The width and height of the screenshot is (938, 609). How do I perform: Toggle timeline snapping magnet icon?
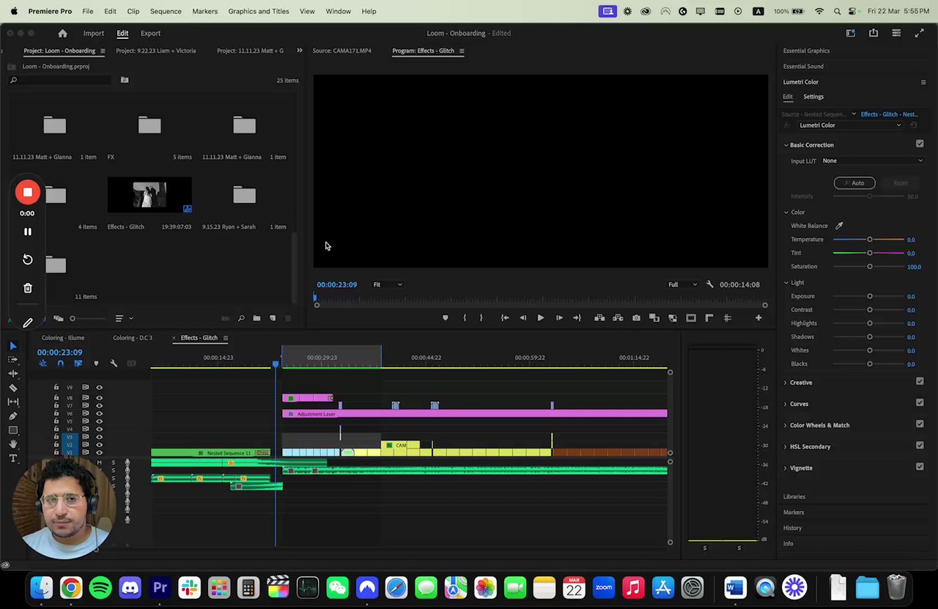pos(60,363)
